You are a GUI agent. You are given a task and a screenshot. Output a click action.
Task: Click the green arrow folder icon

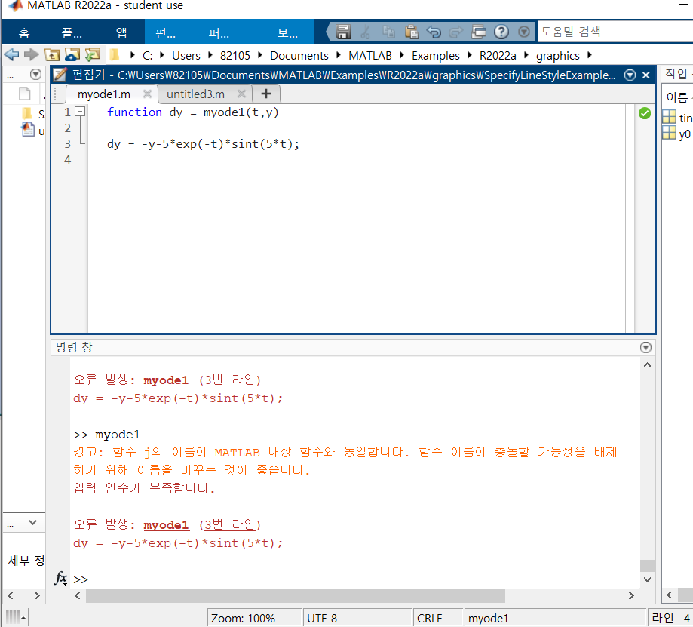[x=93, y=55]
